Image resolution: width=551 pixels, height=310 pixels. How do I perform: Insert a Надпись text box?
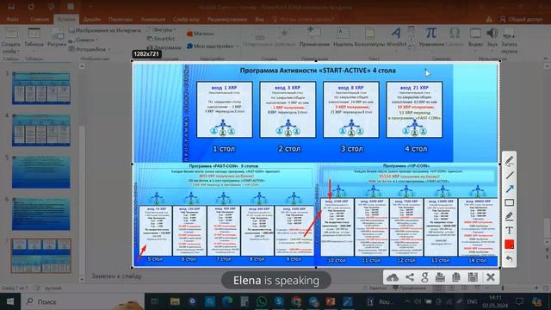(x=344, y=38)
